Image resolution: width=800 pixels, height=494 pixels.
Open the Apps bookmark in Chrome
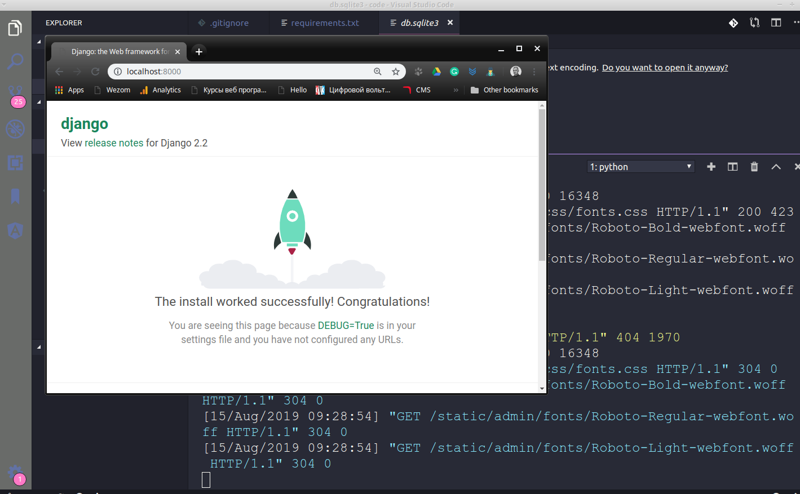coord(69,90)
